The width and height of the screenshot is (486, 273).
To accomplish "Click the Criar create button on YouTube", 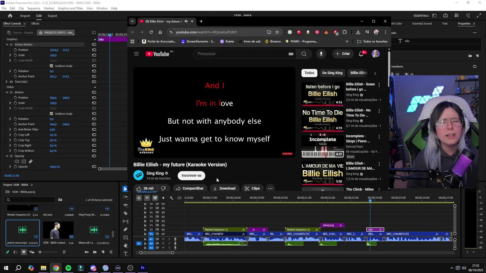I will coord(342,54).
